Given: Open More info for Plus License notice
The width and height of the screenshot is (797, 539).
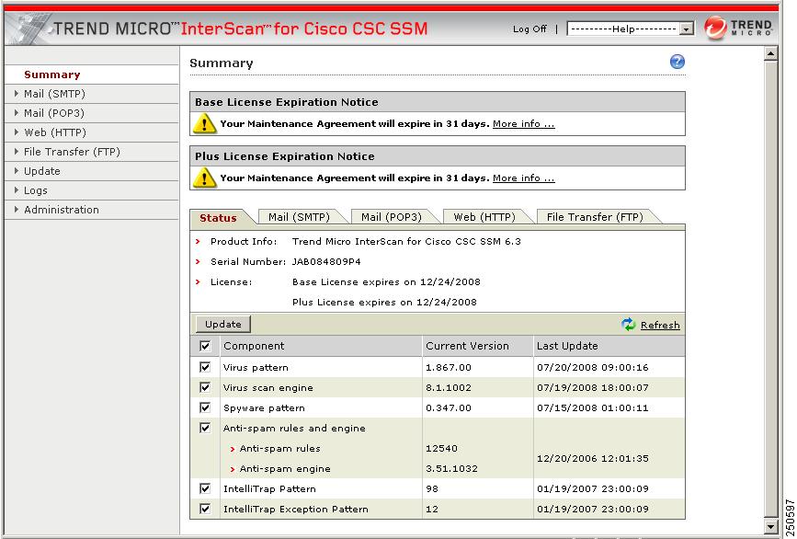Looking at the screenshot, I should coord(524,178).
